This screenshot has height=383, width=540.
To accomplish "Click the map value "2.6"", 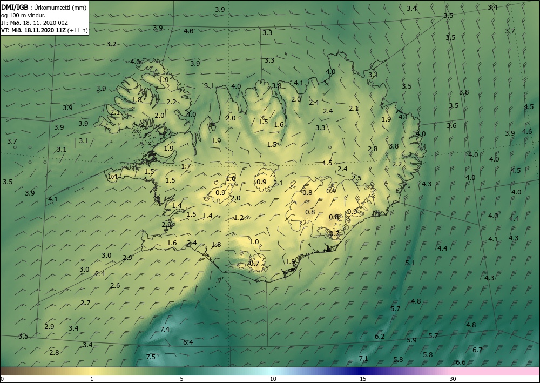I will point(115,286).
